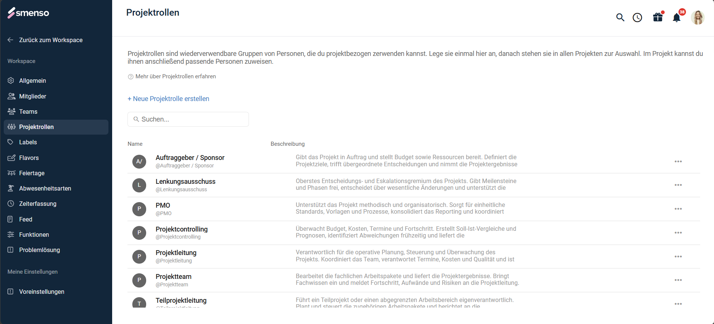
Task: Open the user profile avatar
Action: (698, 18)
